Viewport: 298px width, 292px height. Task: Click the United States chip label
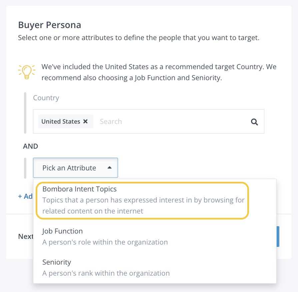click(61, 122)
